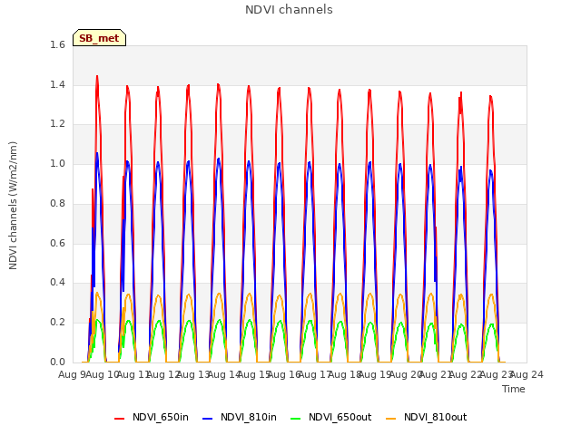Click the 0.0 y-axis tick value

click(57, 362)
